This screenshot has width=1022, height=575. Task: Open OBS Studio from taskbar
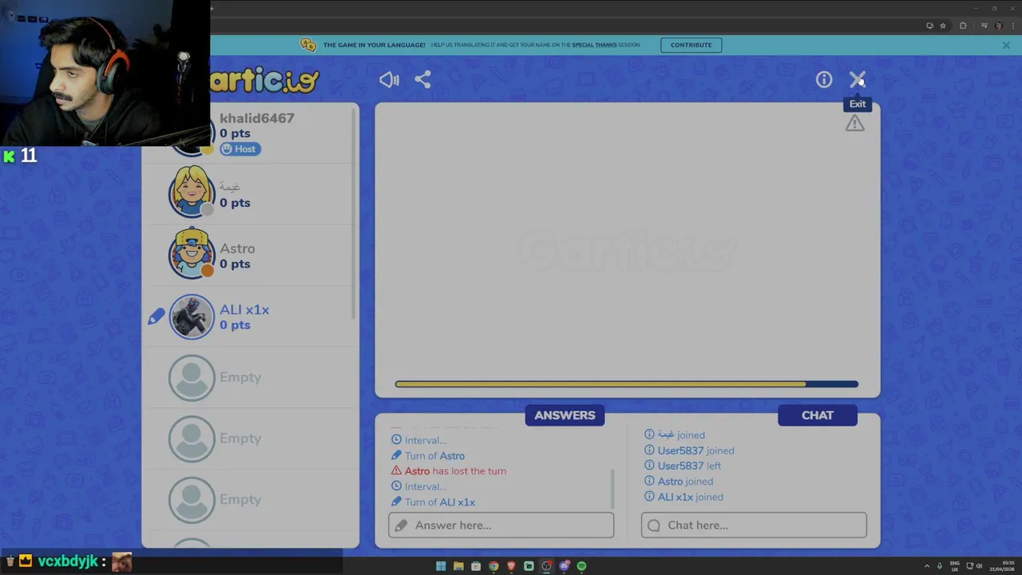545,566
